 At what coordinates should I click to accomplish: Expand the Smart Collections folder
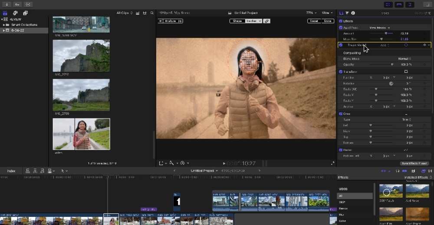[x=3, y=25]
